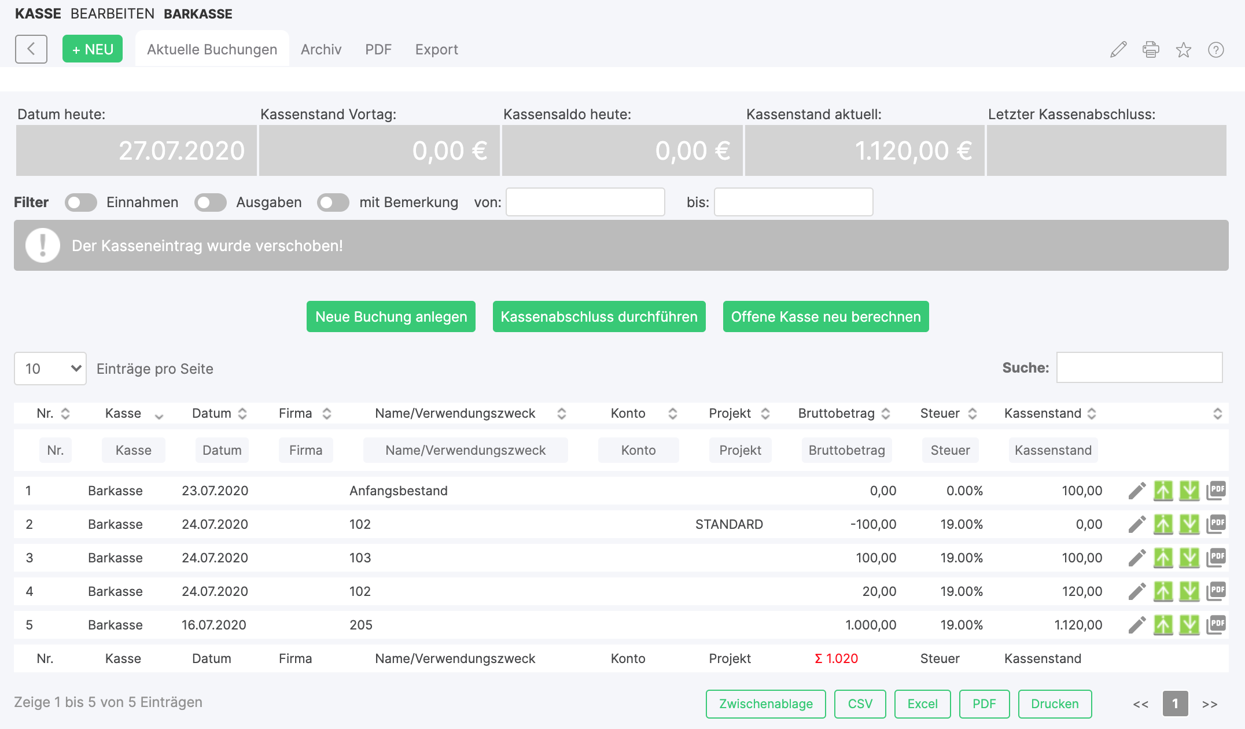Move entry 3 up with green arrow
Screen dimensions: 1245x729
pyautogui.click(x=1163, y=558)
